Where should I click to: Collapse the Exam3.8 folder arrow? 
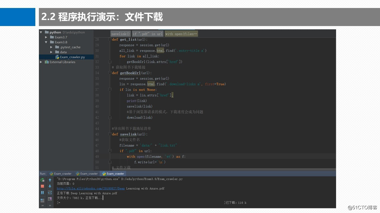tap(46, 42)
